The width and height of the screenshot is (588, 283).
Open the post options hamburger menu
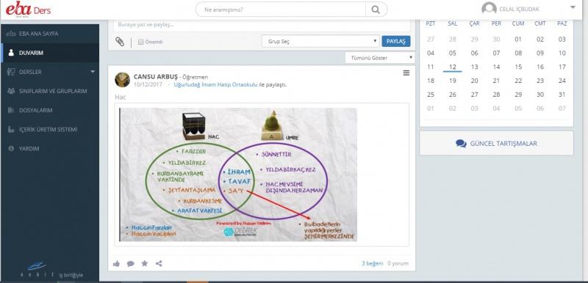(x=406, y=73)
